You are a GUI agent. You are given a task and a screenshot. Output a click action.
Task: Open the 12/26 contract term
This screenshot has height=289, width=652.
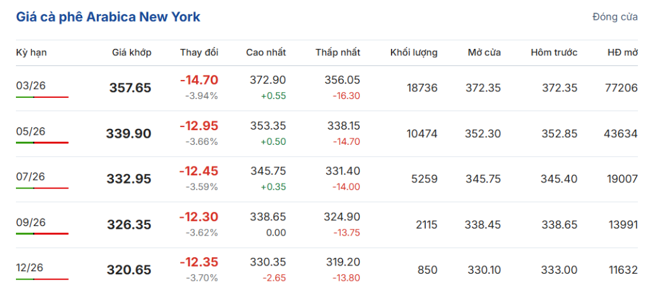tap(31, 268)
